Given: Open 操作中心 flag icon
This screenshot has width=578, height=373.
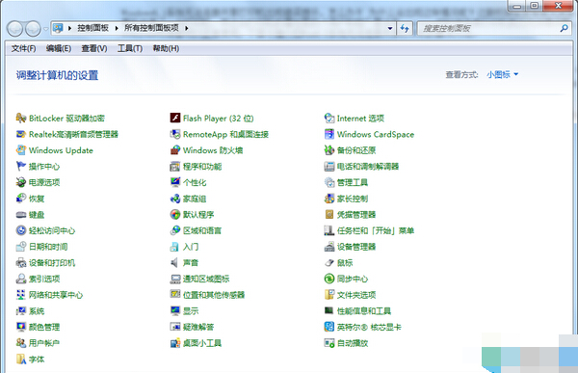Looking at the screenshot, I should [21, 166].
